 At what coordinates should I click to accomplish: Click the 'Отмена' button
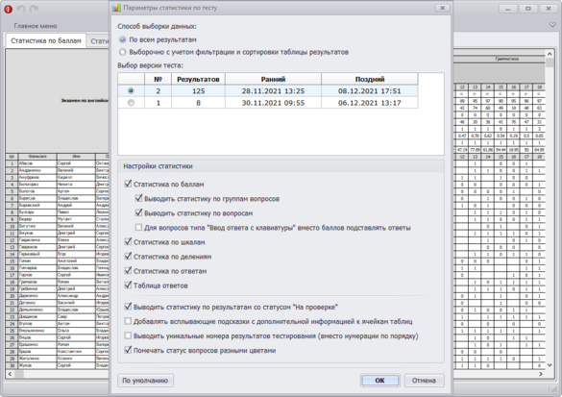pyautogui.click(x=424, y=381)
